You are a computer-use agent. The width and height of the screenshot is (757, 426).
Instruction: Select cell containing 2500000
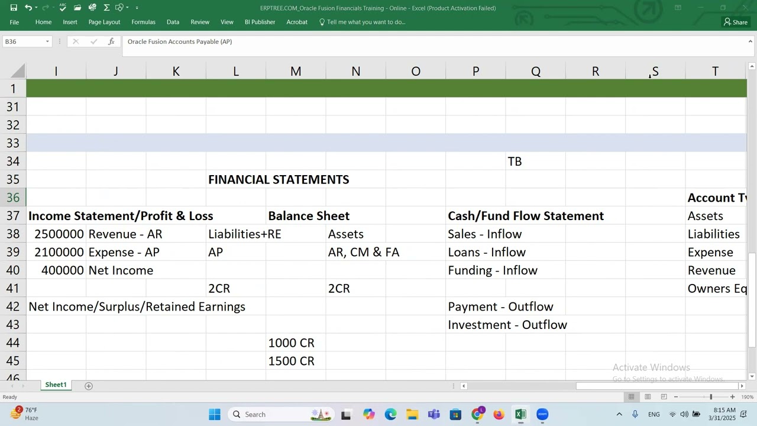pos(56,234)
